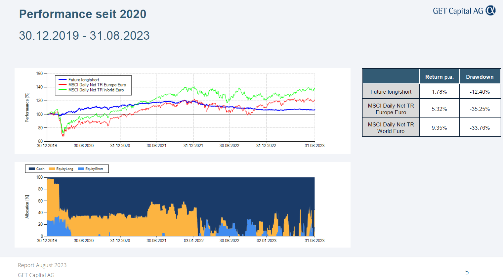Screen dimensions: 503x279
Task: Click the page number 5
Action: (467, 272)
